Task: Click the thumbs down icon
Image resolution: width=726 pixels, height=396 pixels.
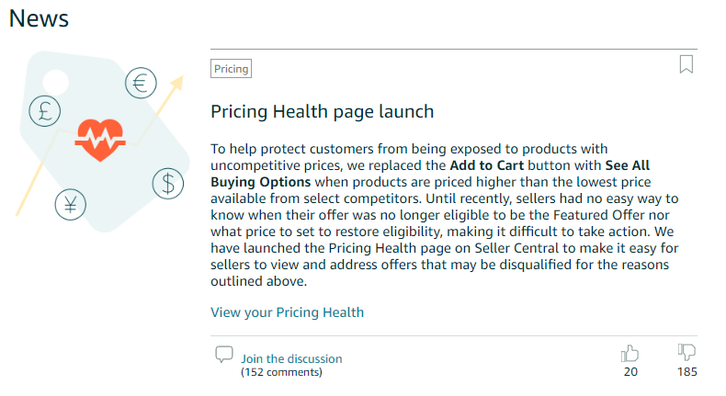Action: (x=686, y=353)
